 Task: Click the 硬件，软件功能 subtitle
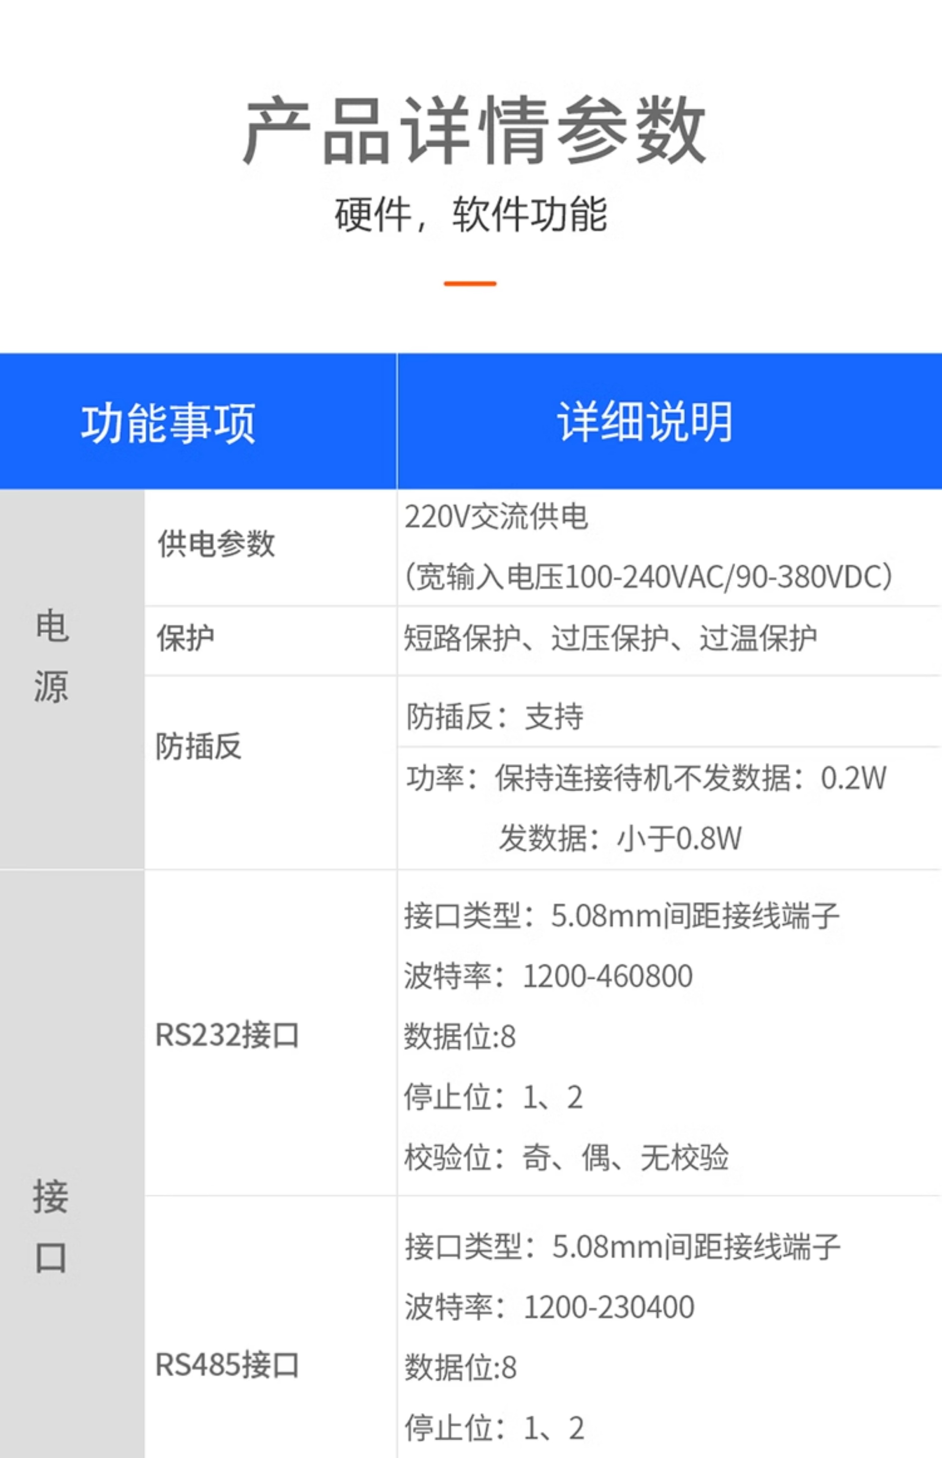tap(470, 215)
